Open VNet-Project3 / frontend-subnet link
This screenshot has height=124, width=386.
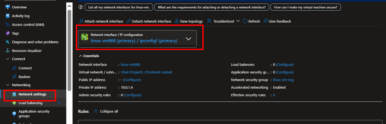pos(146,72)
